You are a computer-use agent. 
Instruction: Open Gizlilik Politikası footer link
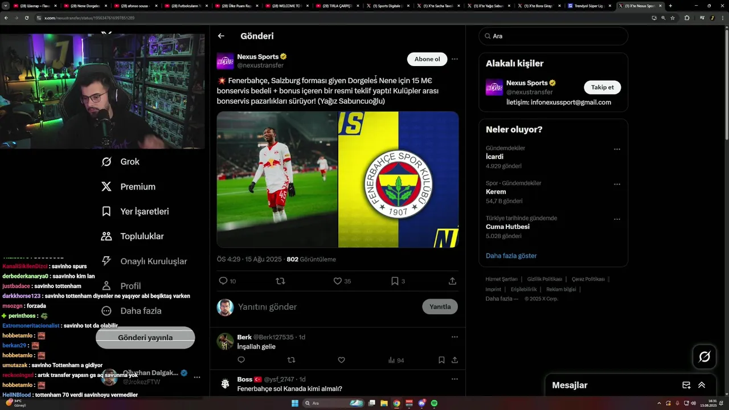pos(544,279)
